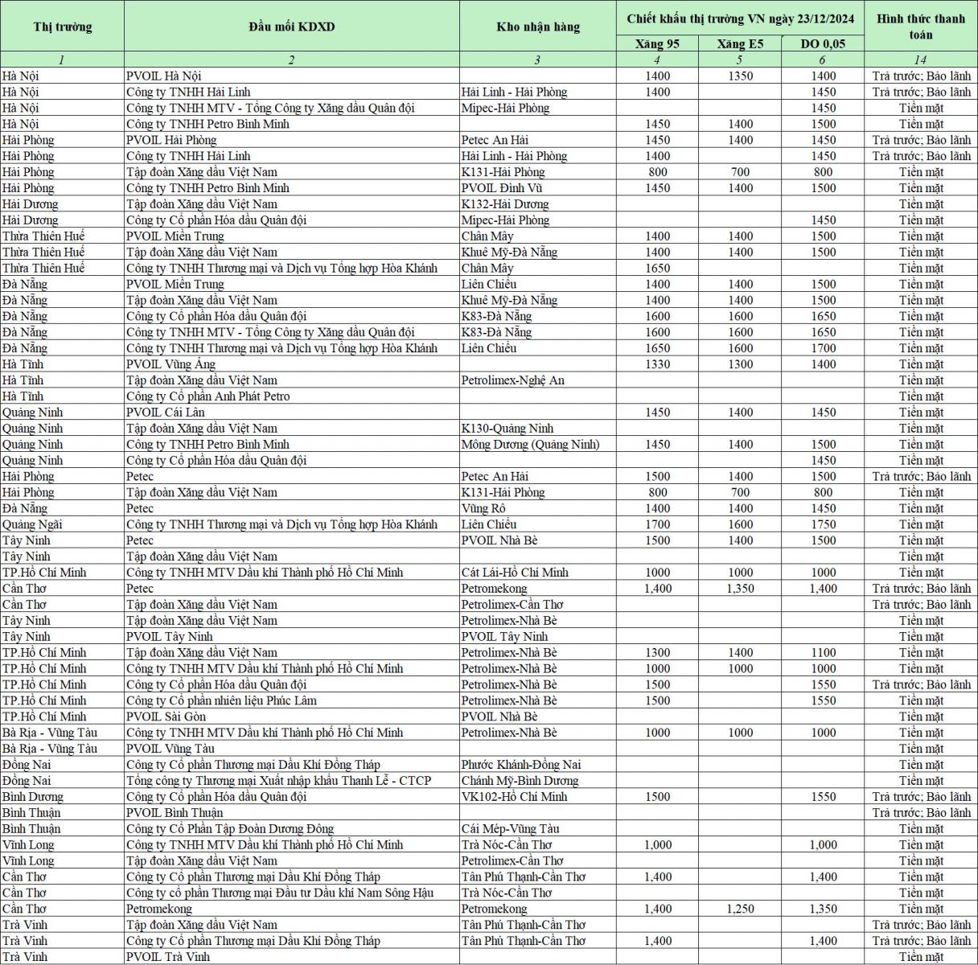
Task: Click the "1750" DO 0,05 value
Action: coord(823,524)
